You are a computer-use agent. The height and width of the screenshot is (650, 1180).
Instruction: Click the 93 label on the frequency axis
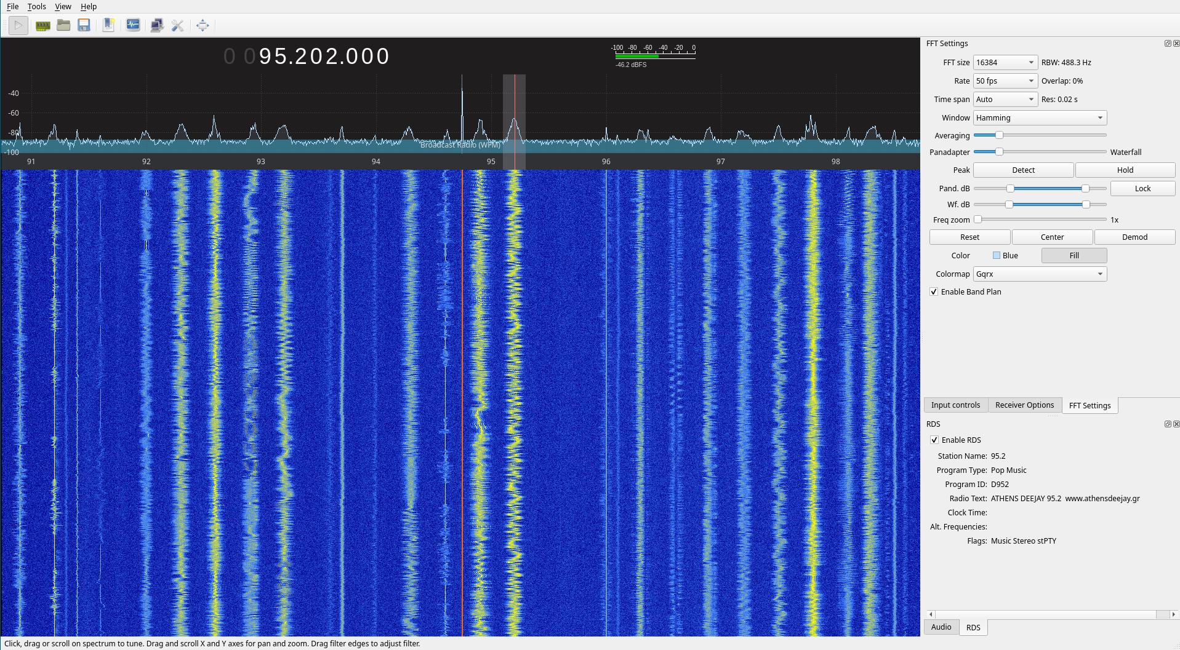261,162
